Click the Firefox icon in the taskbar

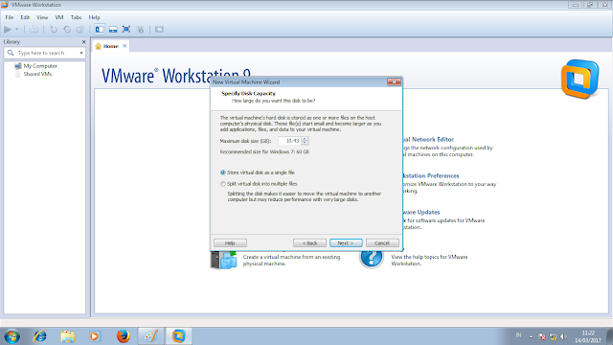(x=124, y=336)
